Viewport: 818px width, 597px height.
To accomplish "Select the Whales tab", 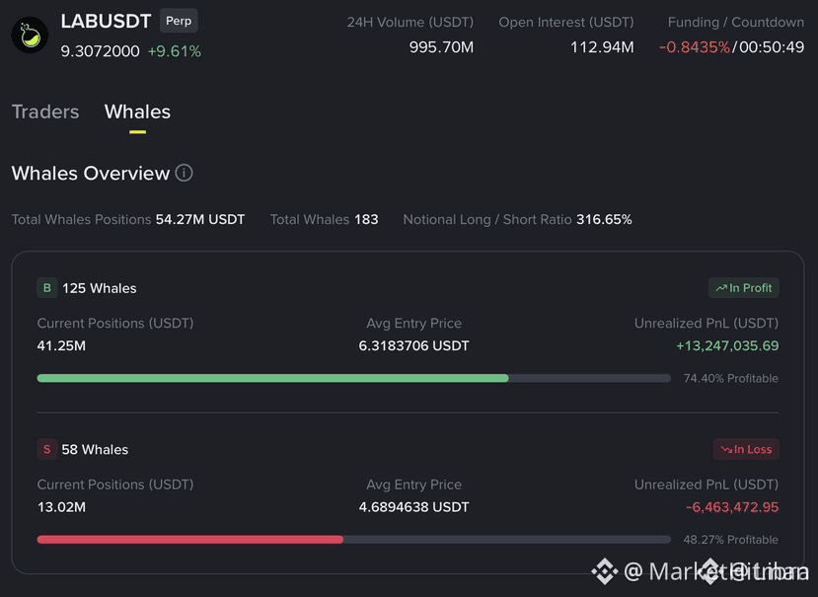I will [137, 112].
